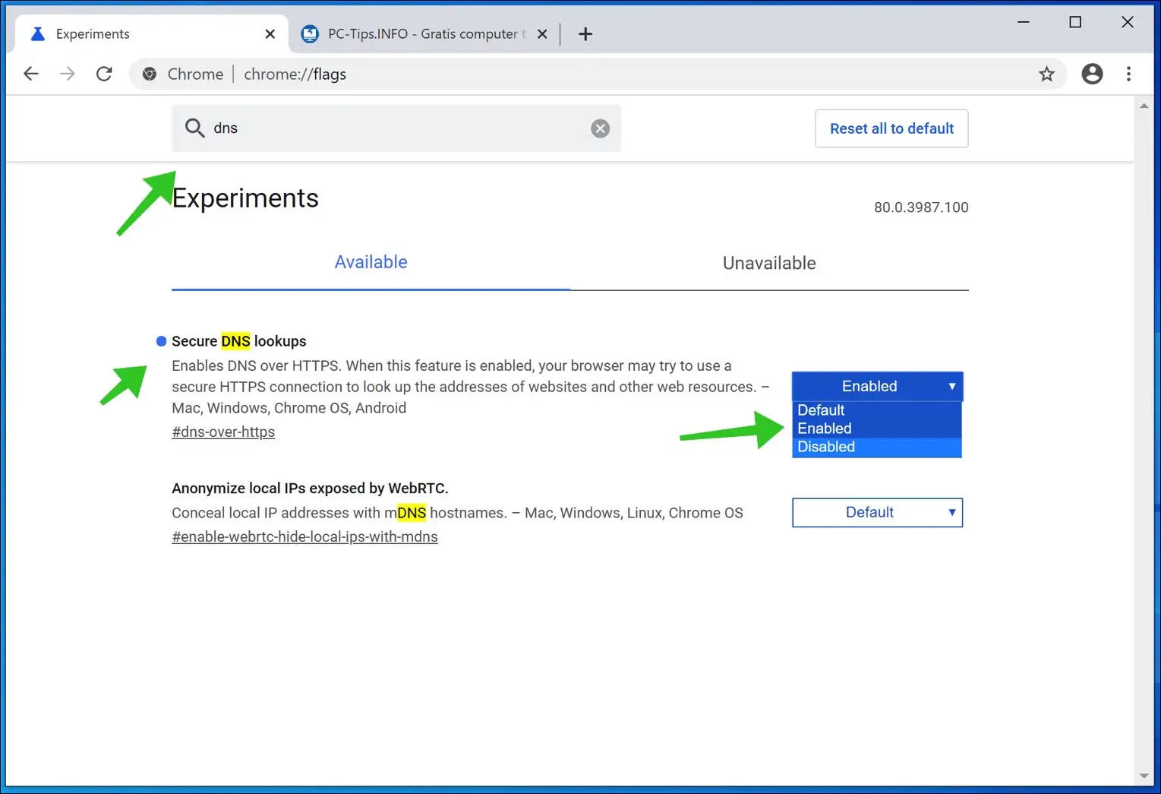The height and width of the screenshot is (794, 1161).
Task: Click the browser forward arrow
Action: pyautogui.click(x=68, y=74)
